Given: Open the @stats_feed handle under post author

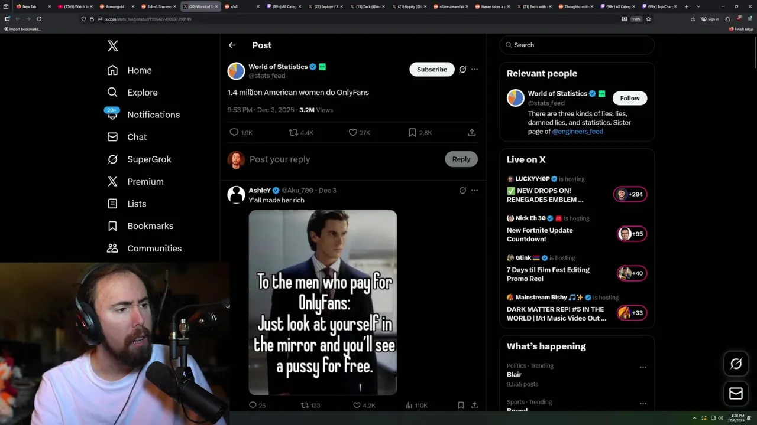Looking at the screenshot, I should 267,76.
